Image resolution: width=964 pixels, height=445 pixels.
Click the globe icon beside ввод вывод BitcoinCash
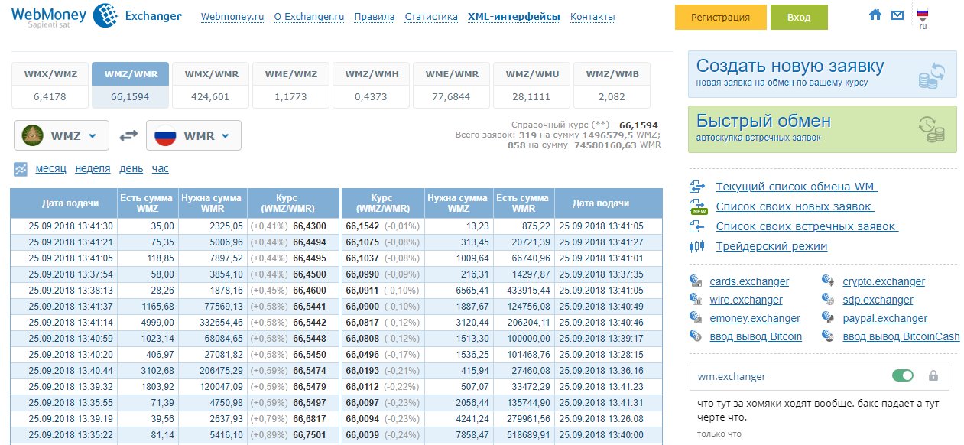[829, 336]
